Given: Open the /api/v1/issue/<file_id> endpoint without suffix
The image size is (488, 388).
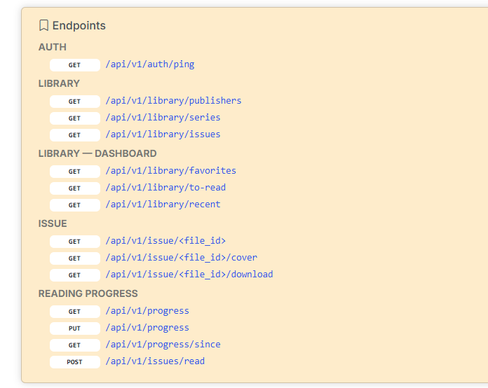Looking at the screenshot, I should (165, 241).
